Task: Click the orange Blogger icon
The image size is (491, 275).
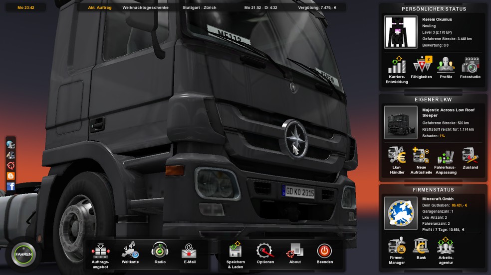Action: point(10,176)
